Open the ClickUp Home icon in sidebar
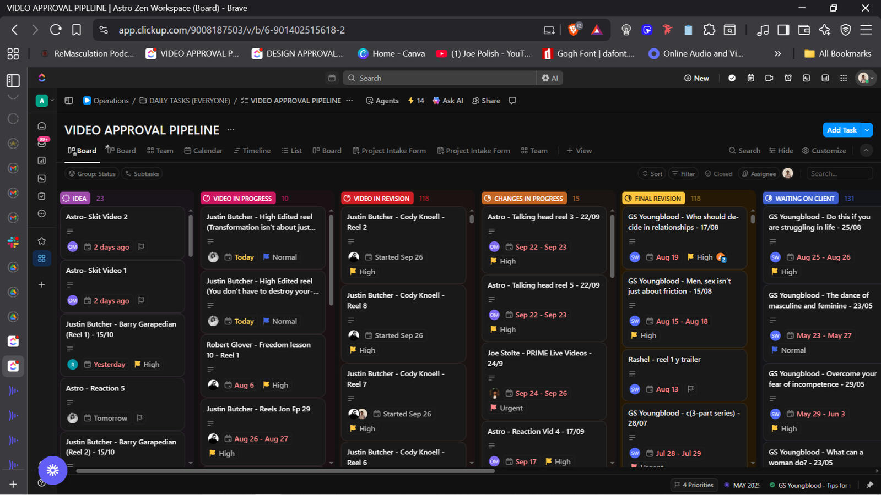This screenshot has height=495, width=881. pos(42,126)
